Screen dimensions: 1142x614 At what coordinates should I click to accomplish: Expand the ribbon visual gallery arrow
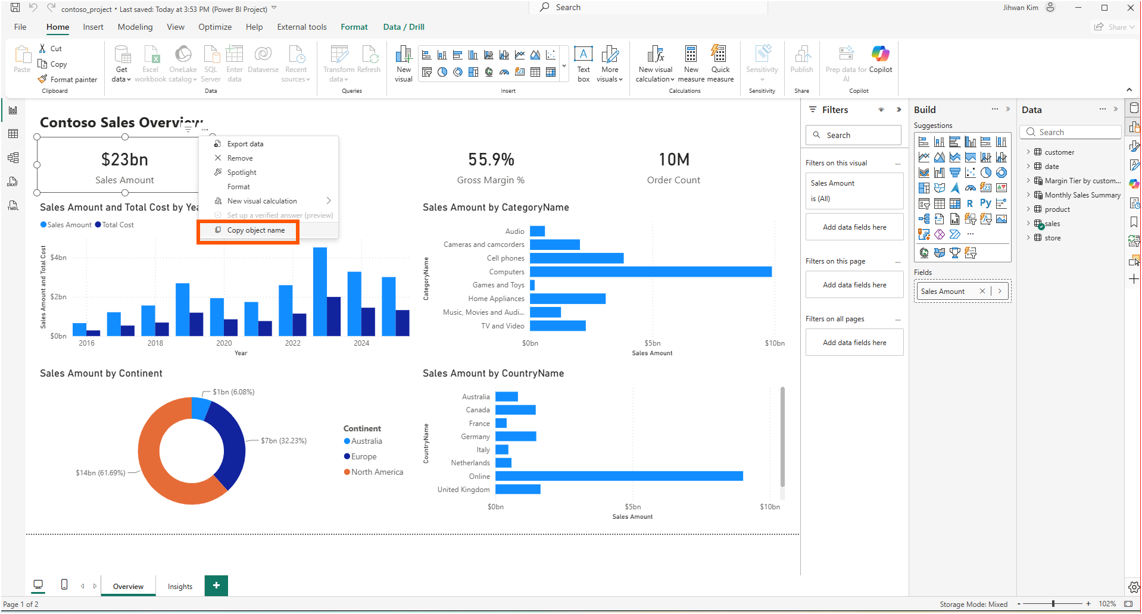click(564, 65)
